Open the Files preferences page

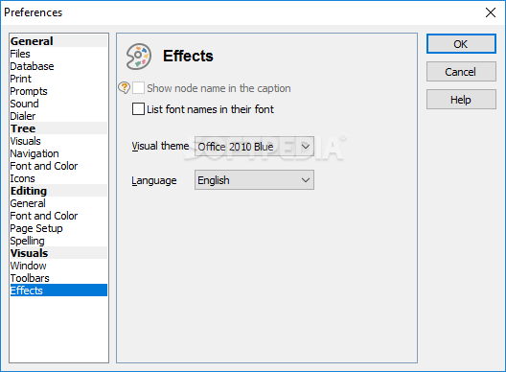(x=58, y=54)
